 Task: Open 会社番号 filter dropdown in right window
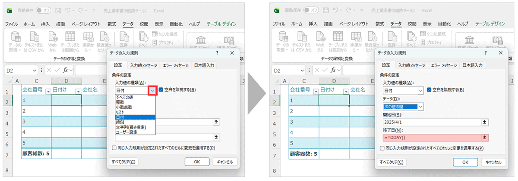[x=316, y=91]
